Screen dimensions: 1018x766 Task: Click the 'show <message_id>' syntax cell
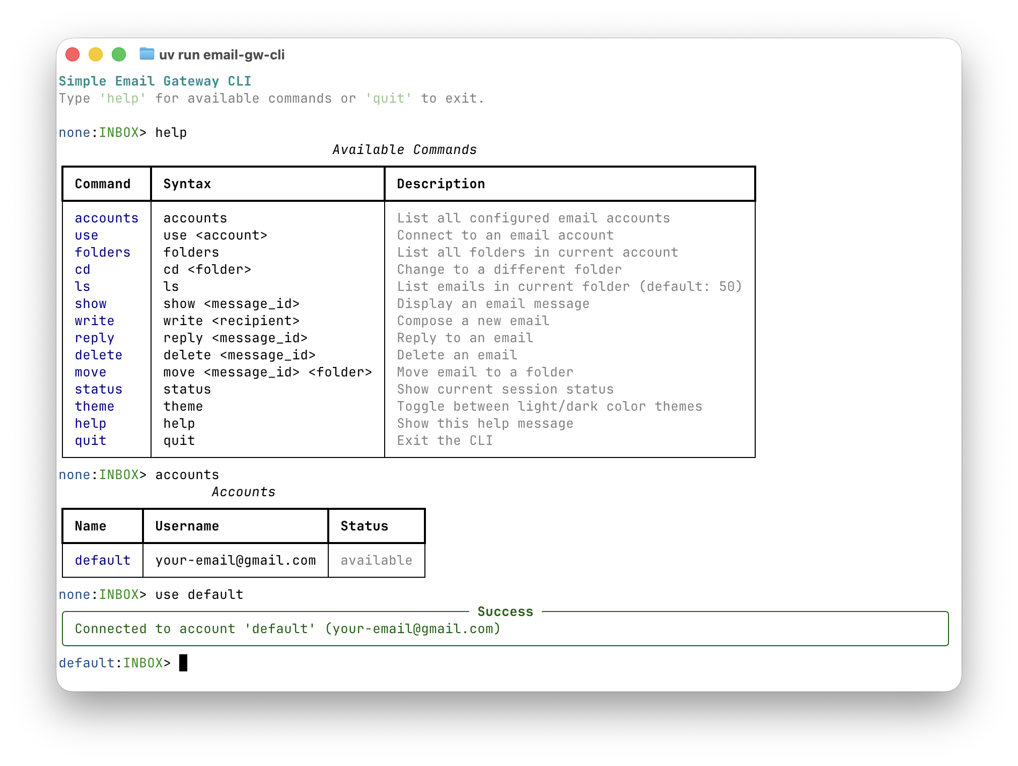pos(232,303)
